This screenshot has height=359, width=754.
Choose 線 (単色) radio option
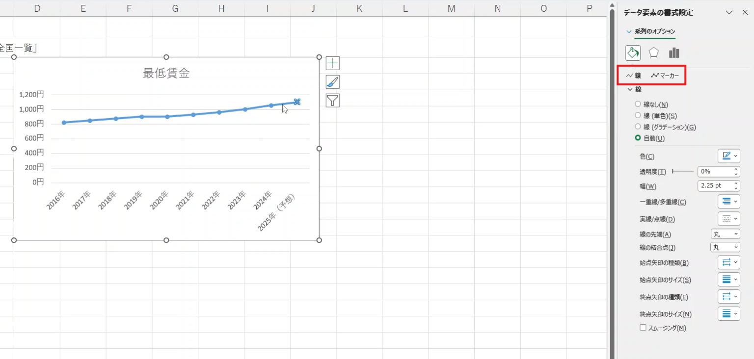[638, 116]
